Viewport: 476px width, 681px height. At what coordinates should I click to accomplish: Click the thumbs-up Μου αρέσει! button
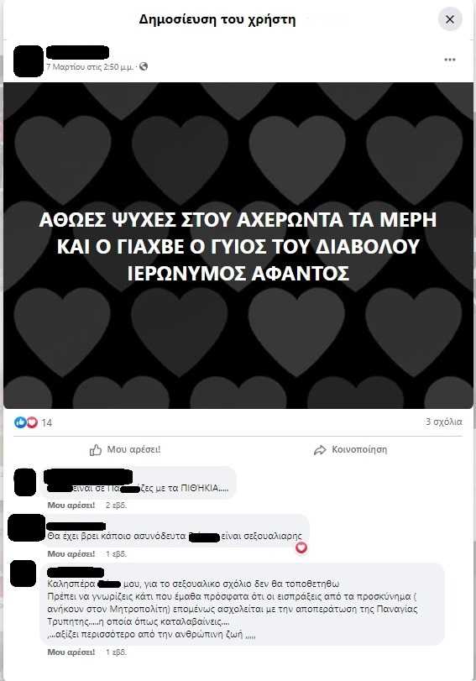pyautogui.click(x=125, y=450)
